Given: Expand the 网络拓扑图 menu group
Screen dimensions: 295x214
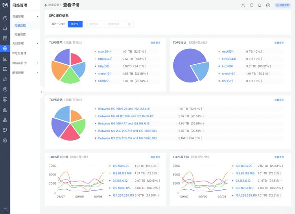Looking at the screenshot, I should [26, 63].
